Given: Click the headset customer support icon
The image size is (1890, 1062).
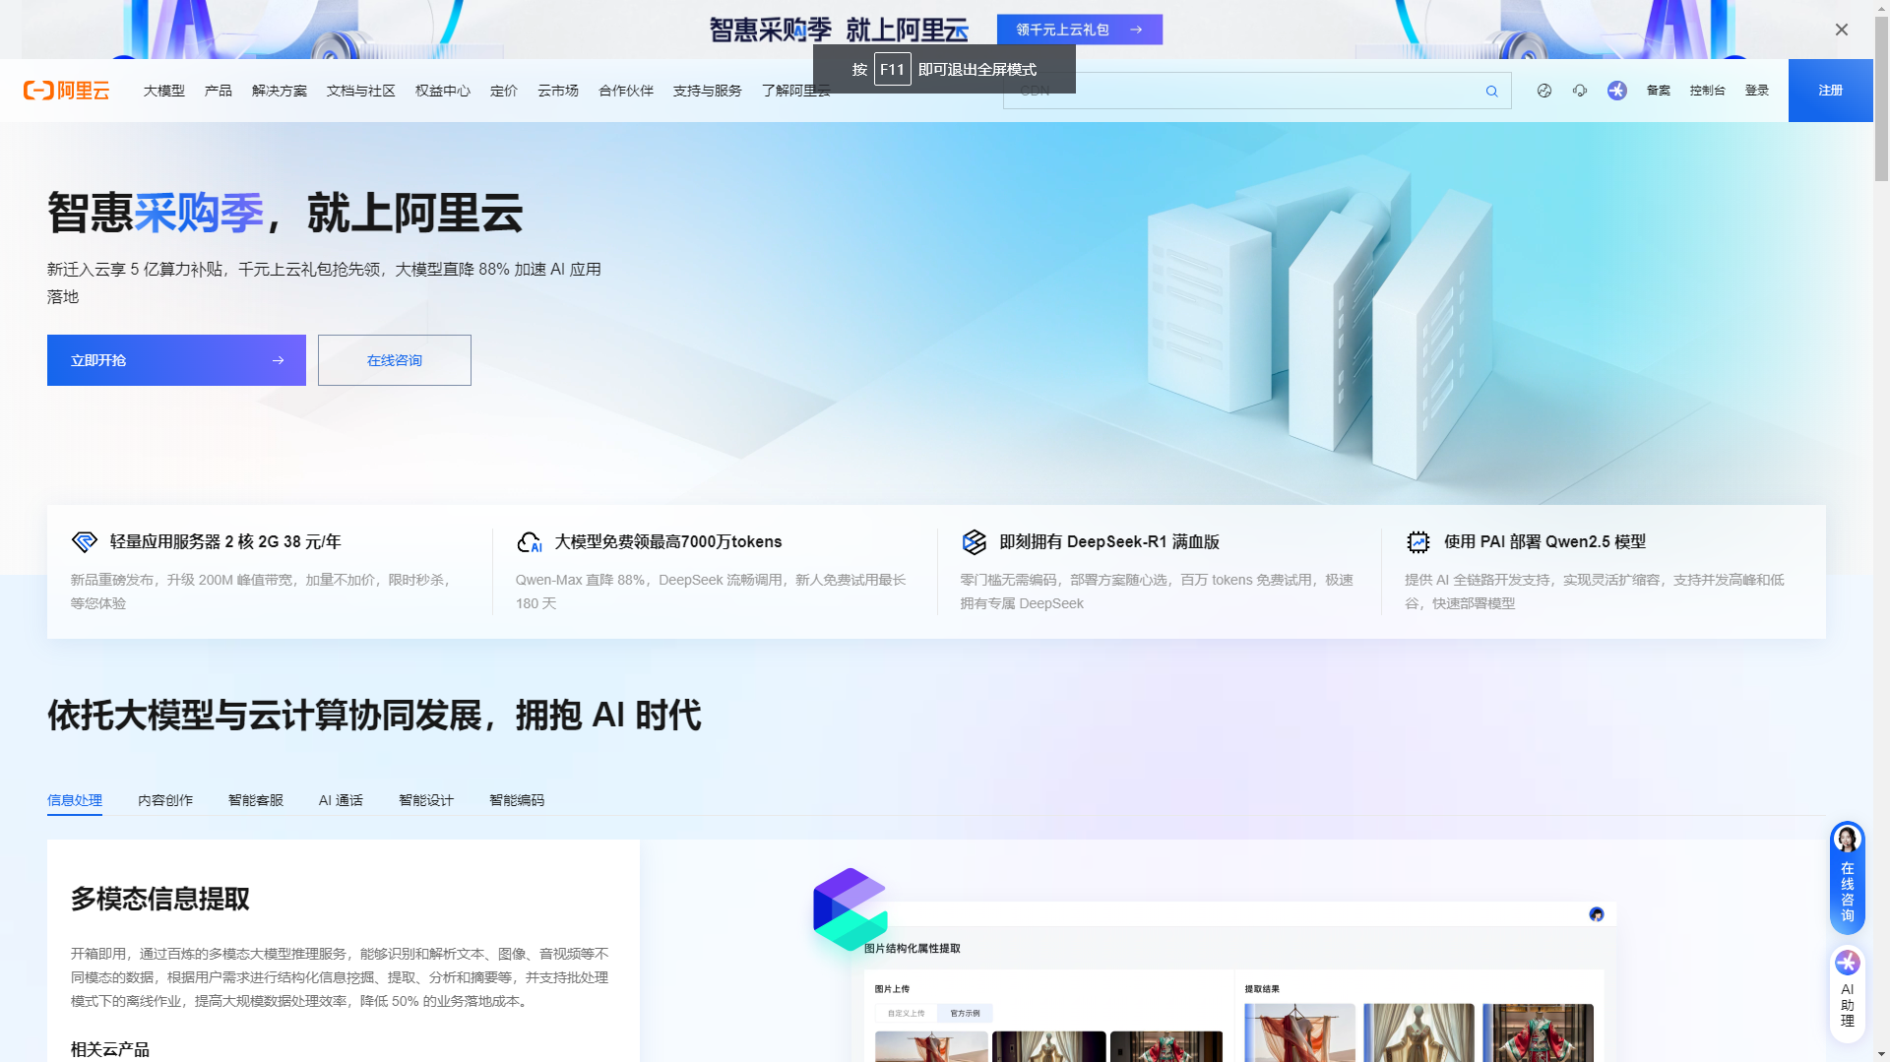Looking at the screenshot, I should (1580, 91).
